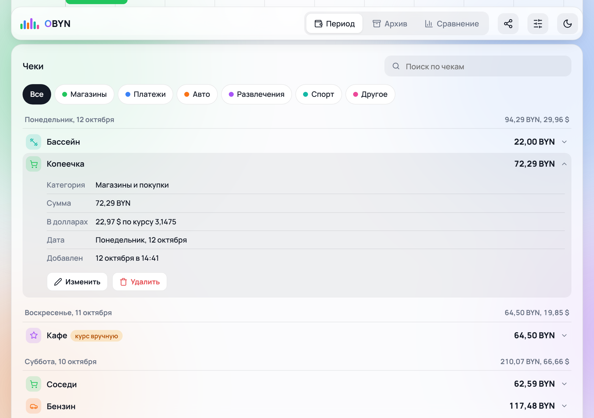The width and height of the screenshot is (594, 418).
Task: Click the Магазины и покупки category value
Action: 132,185
